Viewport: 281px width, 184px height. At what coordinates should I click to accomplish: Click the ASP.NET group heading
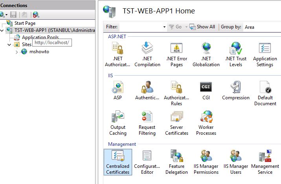[117, 37]
